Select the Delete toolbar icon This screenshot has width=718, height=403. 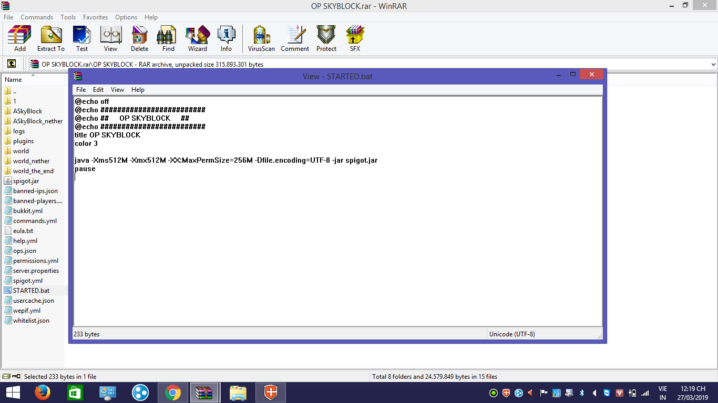pos(139,39)
